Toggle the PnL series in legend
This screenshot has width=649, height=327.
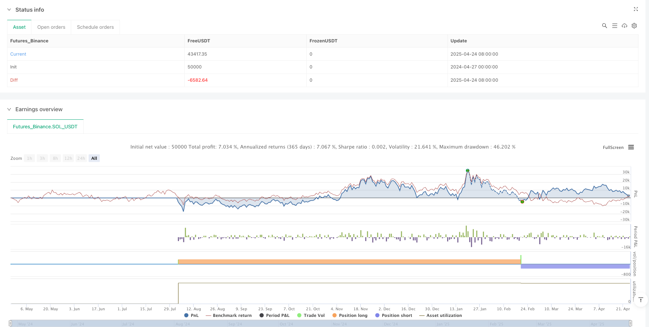191,315
